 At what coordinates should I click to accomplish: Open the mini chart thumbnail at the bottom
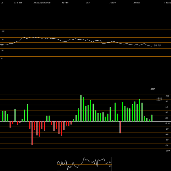point(84,164)
